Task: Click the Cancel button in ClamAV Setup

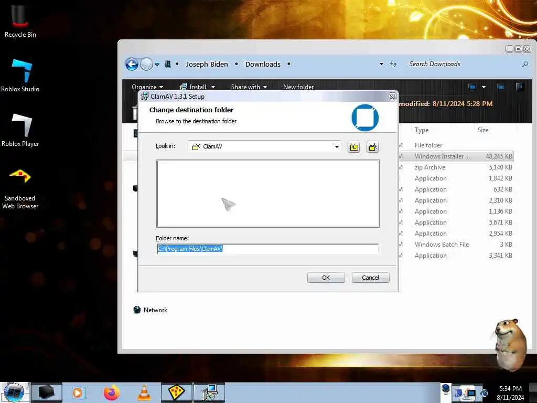Action: click(x=370, y=278)
